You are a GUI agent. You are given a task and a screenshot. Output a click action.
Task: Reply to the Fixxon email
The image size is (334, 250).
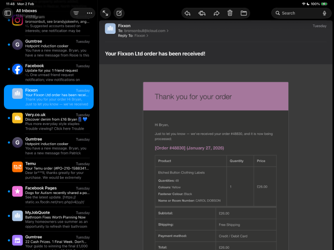pyautogui.click(x=187, y=13)
